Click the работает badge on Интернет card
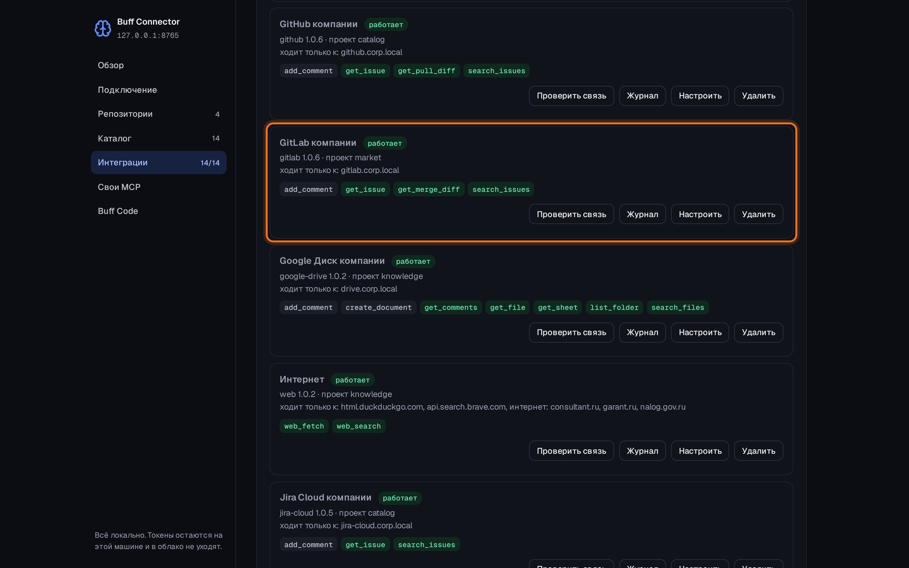The image size is (909, 568). point(352,380)
